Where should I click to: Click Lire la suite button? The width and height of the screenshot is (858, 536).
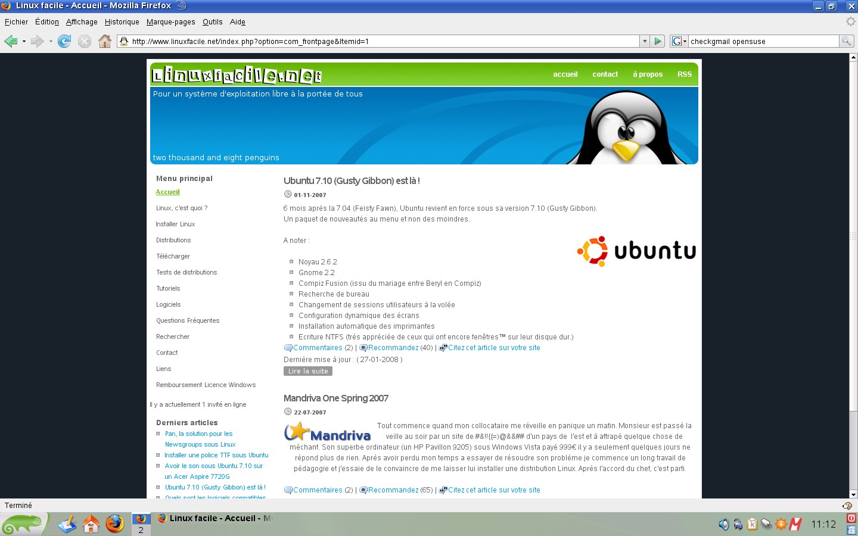coord(308,371)
